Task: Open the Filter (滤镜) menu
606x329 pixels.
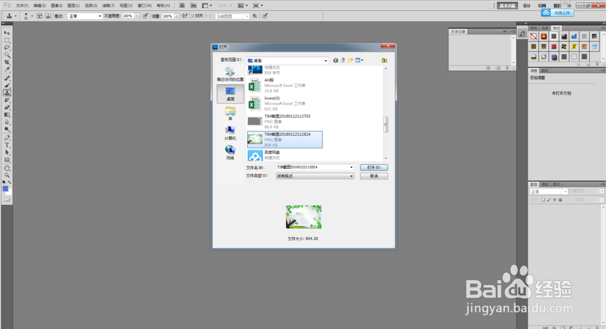Action: click(x=108, y=5)
